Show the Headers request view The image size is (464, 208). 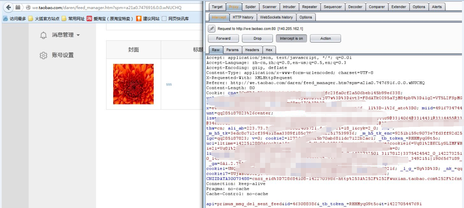[252, 50]
